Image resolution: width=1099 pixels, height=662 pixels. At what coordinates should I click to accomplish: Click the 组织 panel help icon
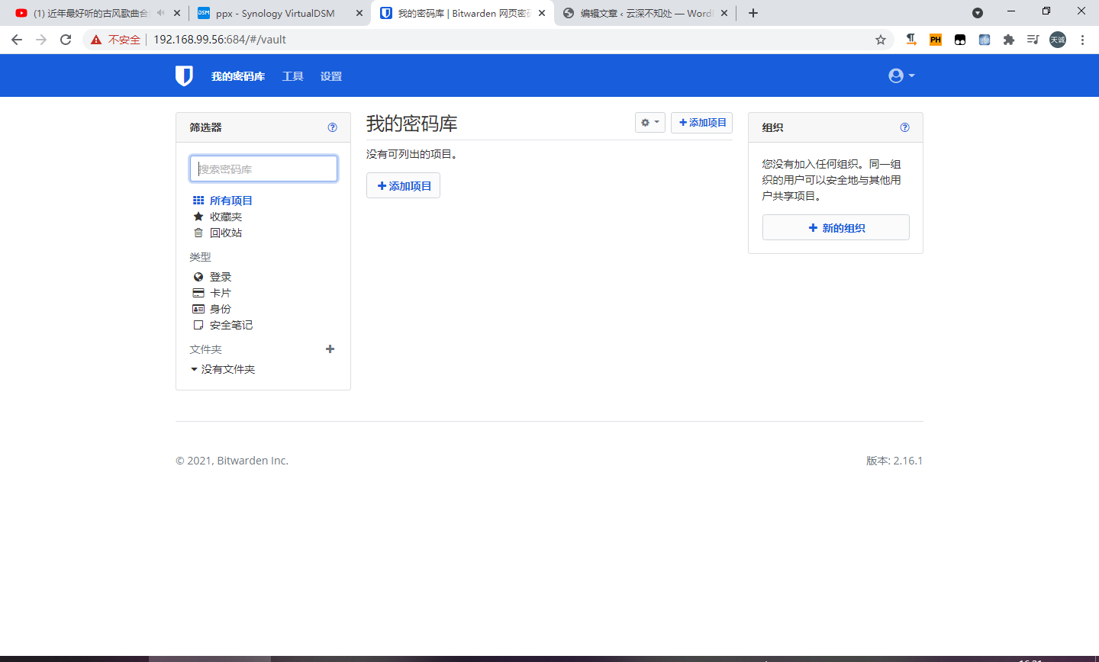pyautogui.click(x=904, y=127)
